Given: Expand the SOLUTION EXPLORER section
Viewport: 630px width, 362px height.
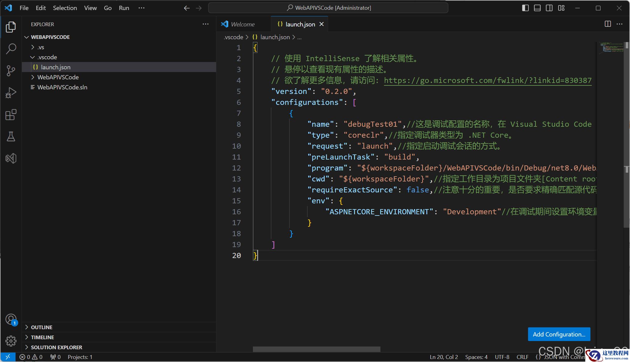Looking at the screenshot, I should coord(56,347).
